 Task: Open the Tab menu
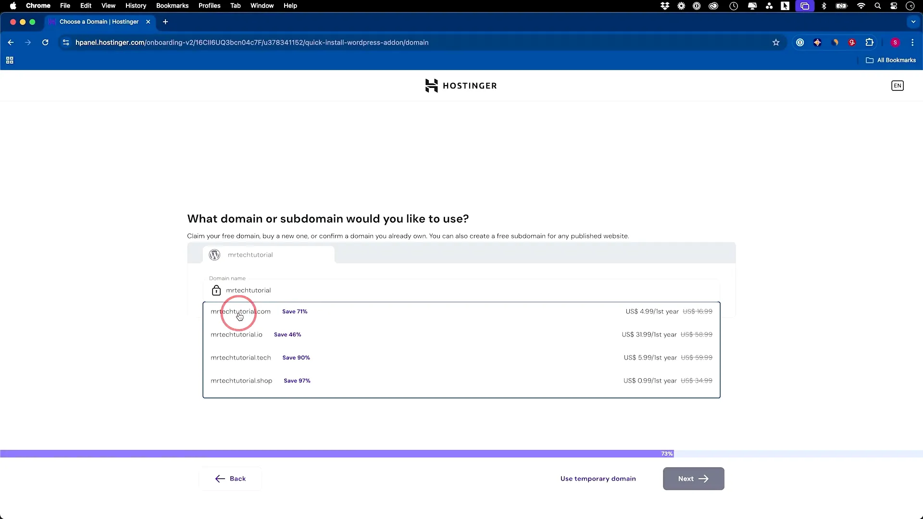pos(236,6)
